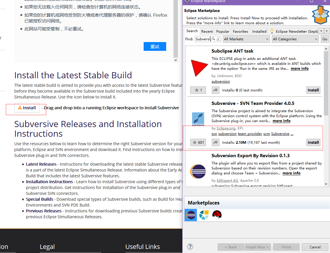Install the Subclipse ANT task plugin
330x253 pixels.
pyautogui.click(x=313, y=90)
